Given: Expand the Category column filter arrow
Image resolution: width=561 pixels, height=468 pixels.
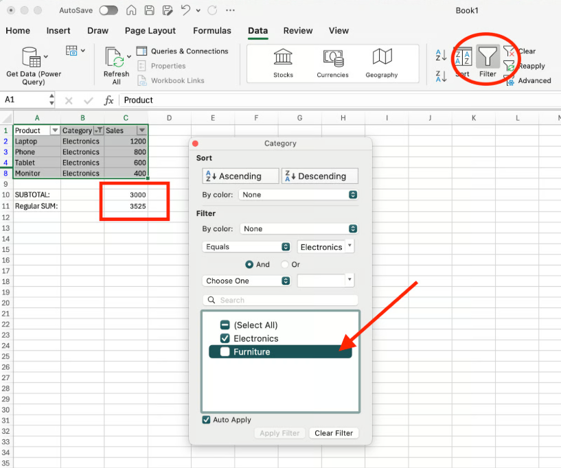Looking at the screenshot, I should click(x=98, y=130).
